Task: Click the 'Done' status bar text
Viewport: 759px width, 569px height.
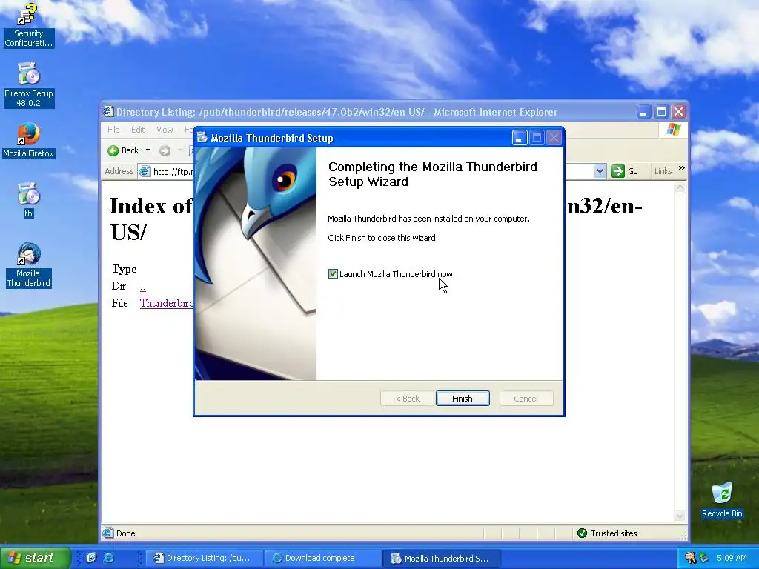Action: click(126, 533)
